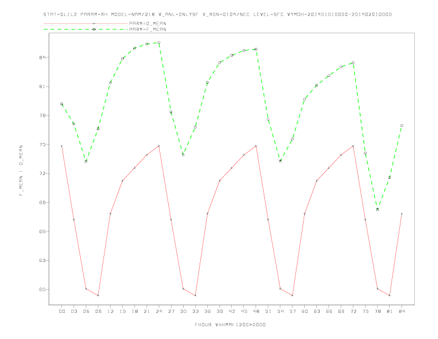Select the green F_MEAN final marker at hour 84
The height and width of the screenshot is (339, 438).
401,126
